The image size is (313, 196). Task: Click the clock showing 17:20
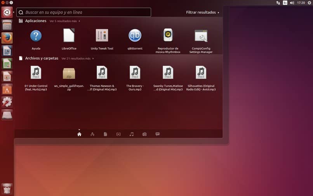(301, 3)
